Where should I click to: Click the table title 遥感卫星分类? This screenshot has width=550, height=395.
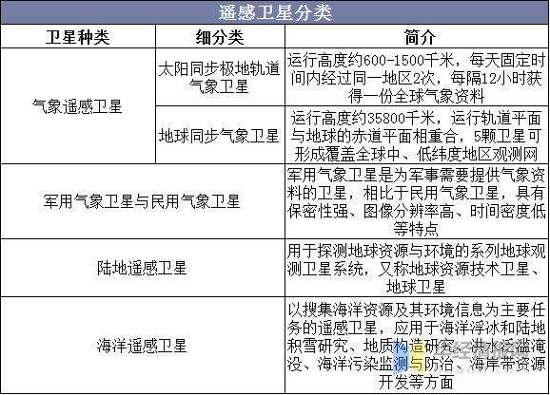coord(275,13)
